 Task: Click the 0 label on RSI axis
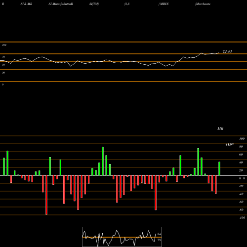point(2,84)
